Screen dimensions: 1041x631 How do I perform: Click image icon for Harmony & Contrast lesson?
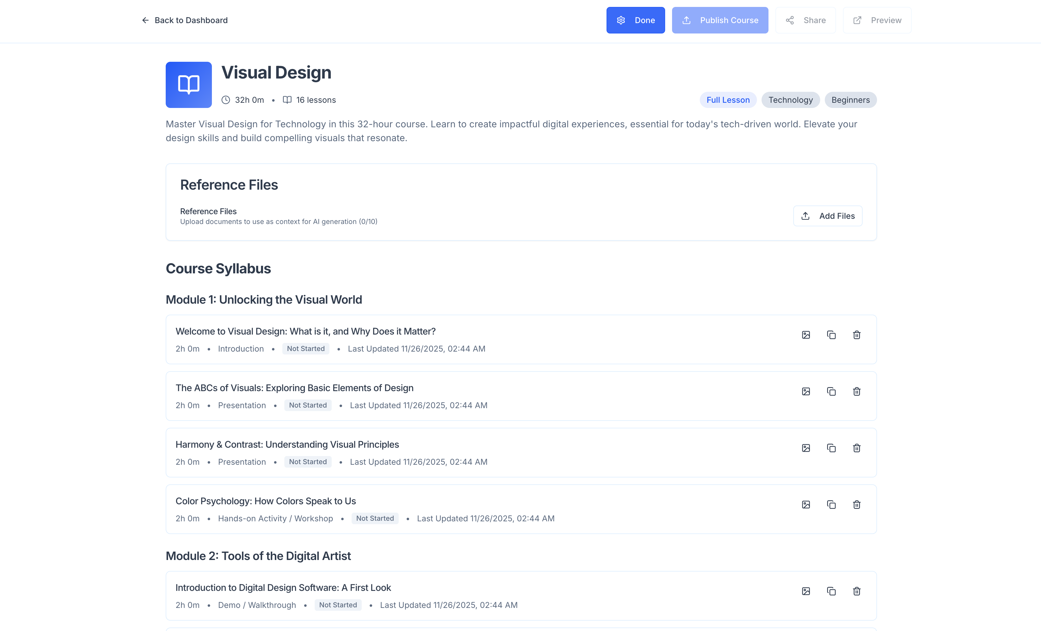806,448
